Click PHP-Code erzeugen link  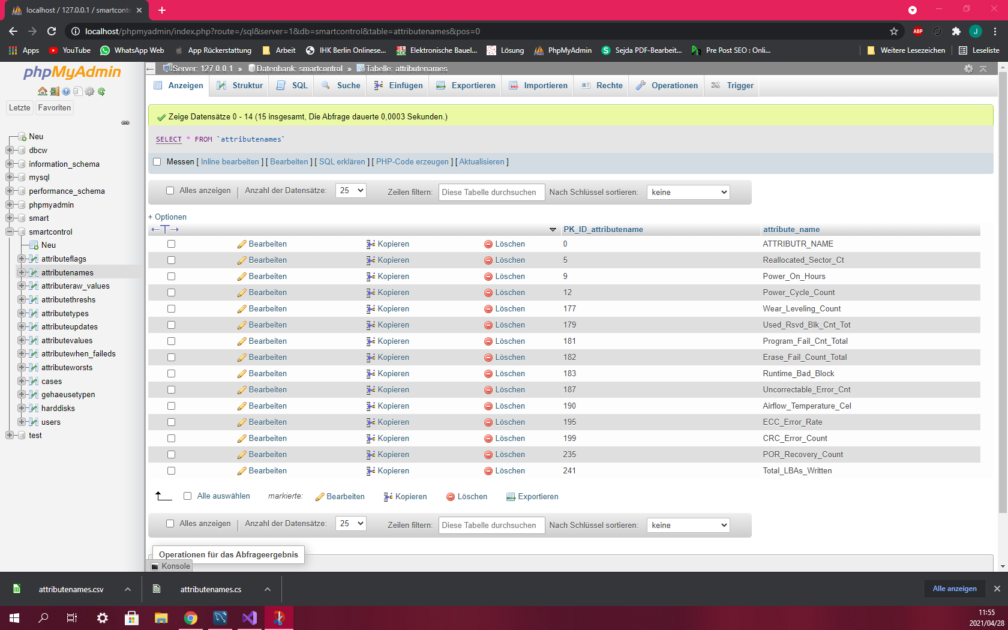tap(412, 162)
